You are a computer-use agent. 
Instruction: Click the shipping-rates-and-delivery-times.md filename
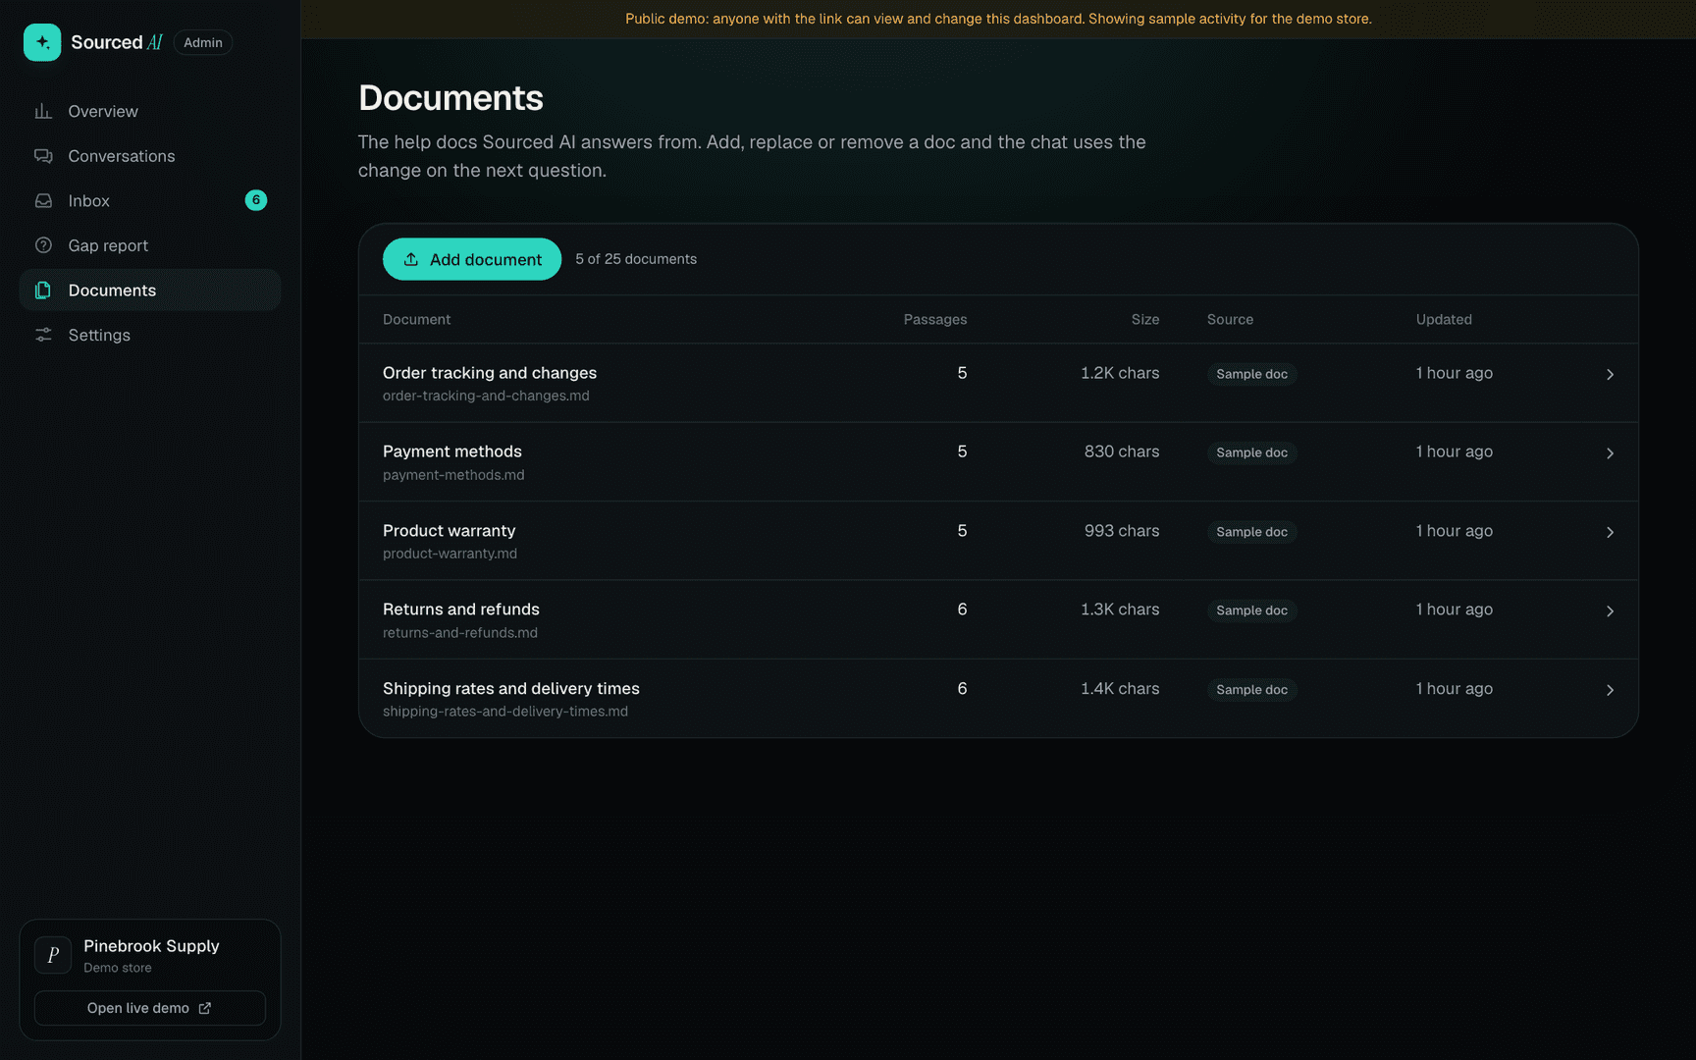tap(505, 712)
